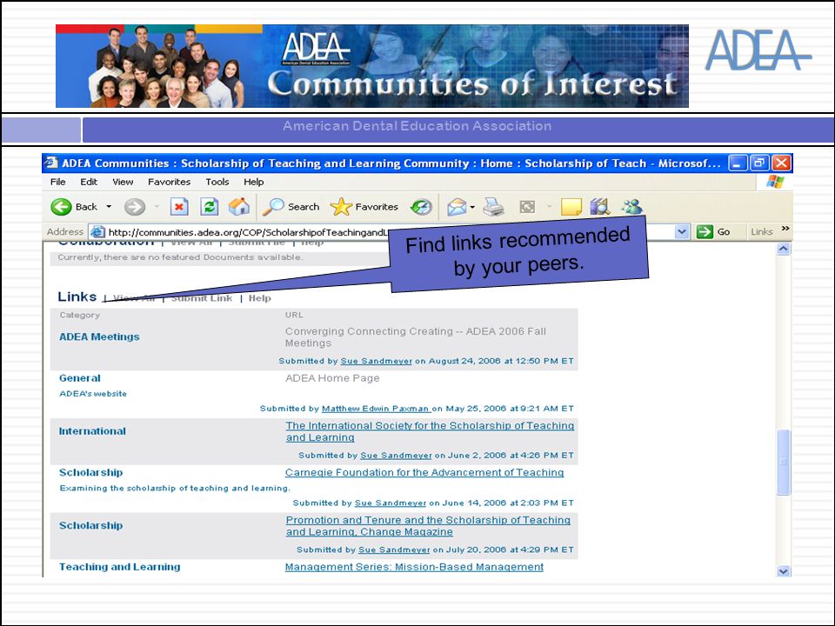Click the green Back arrow icon
The width and height of the screenshot is (835, 626).
61,207
